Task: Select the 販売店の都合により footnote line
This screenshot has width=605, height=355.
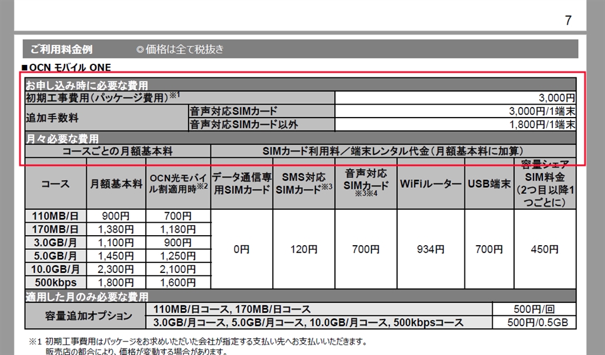Action: tap(136, 351)
